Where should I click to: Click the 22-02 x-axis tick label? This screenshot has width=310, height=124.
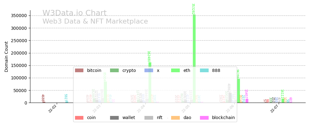point(53,109)
